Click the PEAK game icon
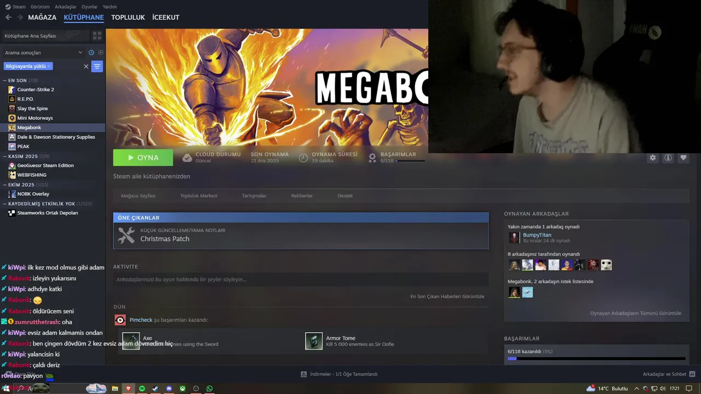 pyautogui.click(x=12, y=146)
